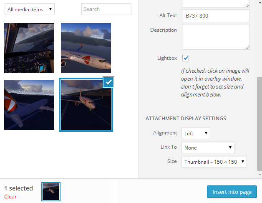
Task: Deselect image via blue checkmark badge
Action: click(x=108, y=82)
